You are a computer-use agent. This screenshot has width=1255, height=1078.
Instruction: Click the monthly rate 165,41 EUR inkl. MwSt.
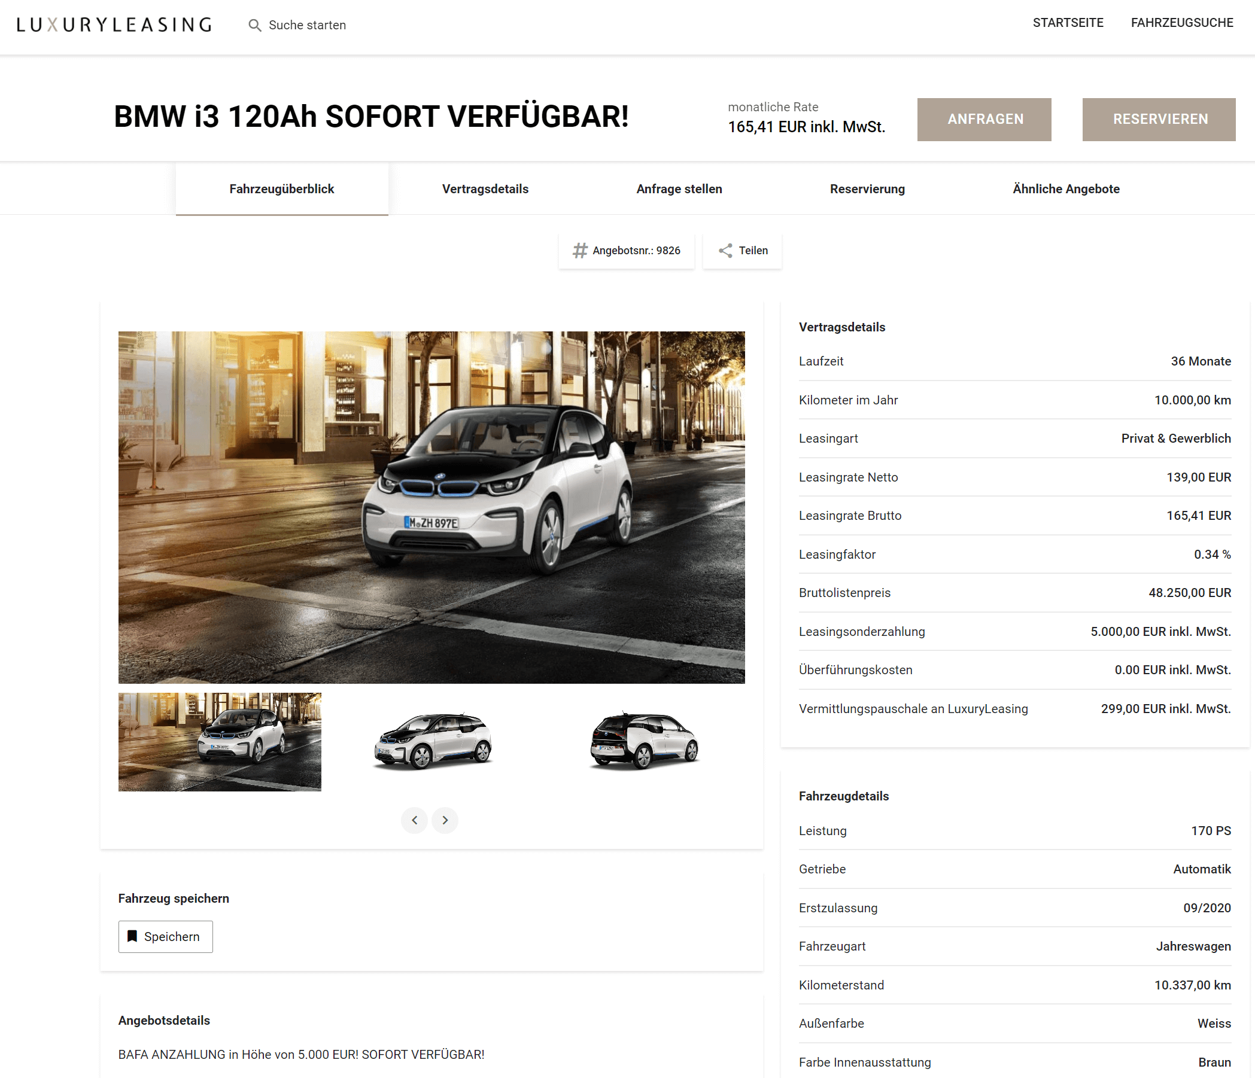click(x=806, y=127)
